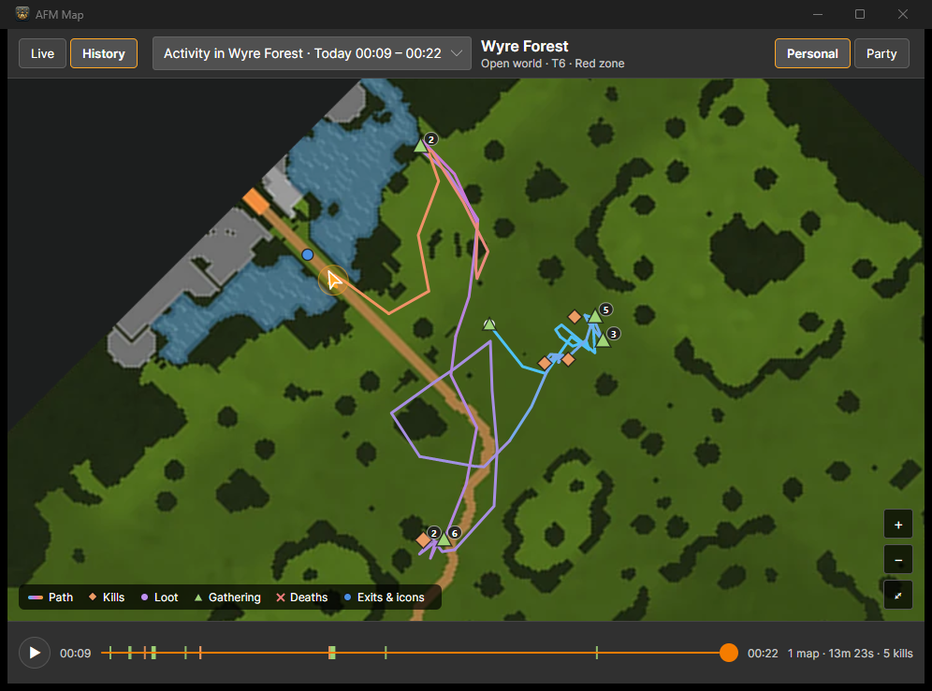
Task: Click 'Open world · T6 · Red zone' subtitle
Action: (x=552, y=64)
